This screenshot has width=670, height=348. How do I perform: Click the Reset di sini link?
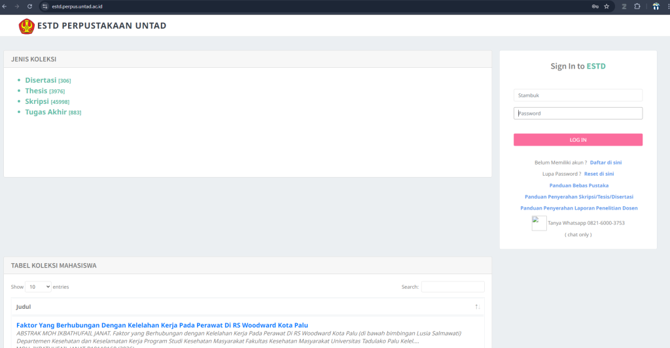[599, 174]
